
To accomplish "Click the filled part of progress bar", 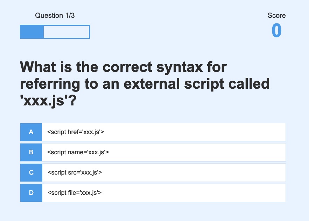I will coord(32,32).
